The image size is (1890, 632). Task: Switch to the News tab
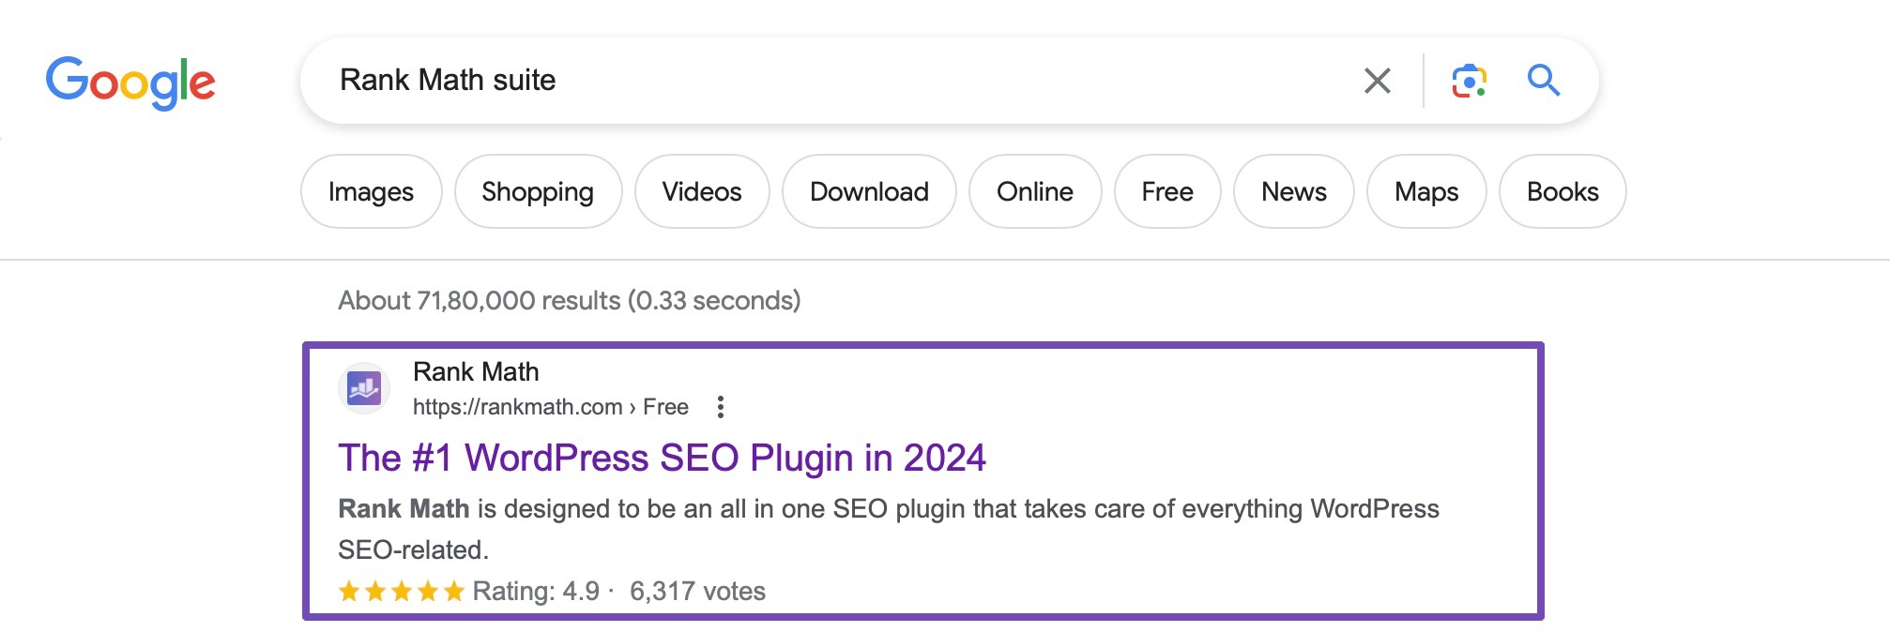tap(1293, 191)
